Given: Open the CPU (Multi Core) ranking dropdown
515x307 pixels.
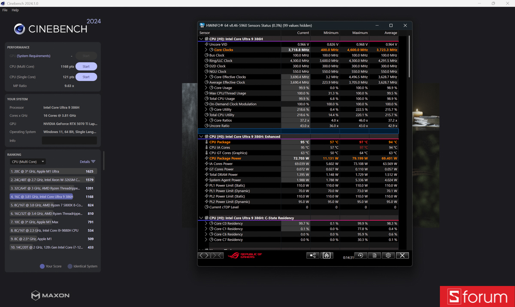Looking at the screenshot, I should click(27, 162).
